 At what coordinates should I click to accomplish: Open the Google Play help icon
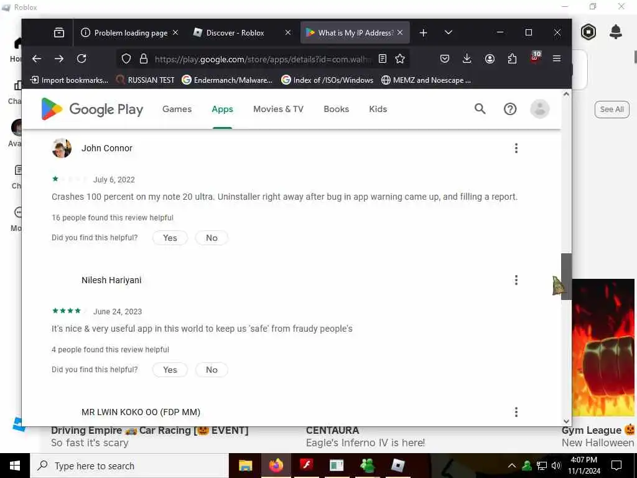click(510, 109)
